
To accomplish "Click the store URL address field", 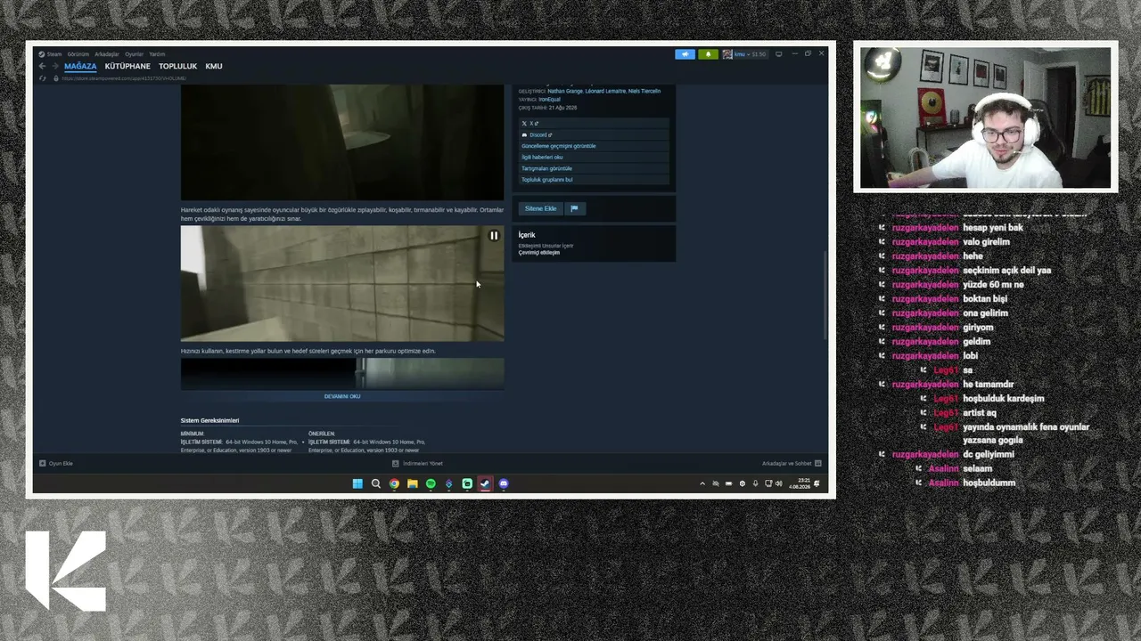I will pyautogui.click(x=125, y=78).
